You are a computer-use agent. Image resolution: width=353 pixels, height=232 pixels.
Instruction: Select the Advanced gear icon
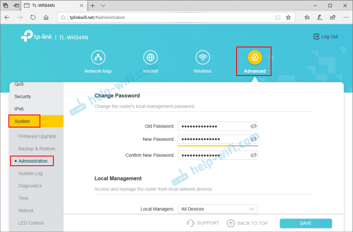point(254,57)
